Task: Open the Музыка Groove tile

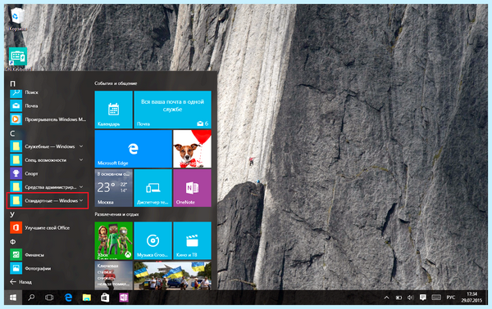Action: pos(153,240)
